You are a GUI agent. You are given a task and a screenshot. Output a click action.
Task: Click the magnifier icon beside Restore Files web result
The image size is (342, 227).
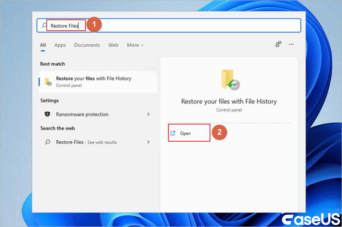point(47,142)
